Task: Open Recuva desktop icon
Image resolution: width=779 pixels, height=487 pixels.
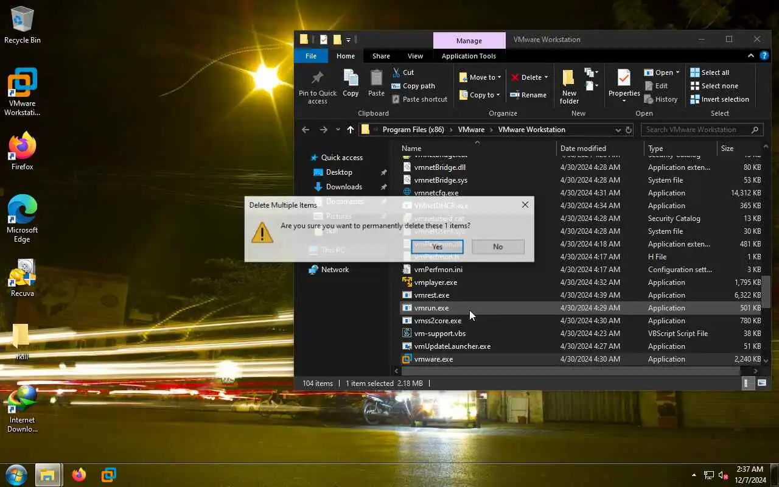Action: pyautogui.click(x=23, y=278)
